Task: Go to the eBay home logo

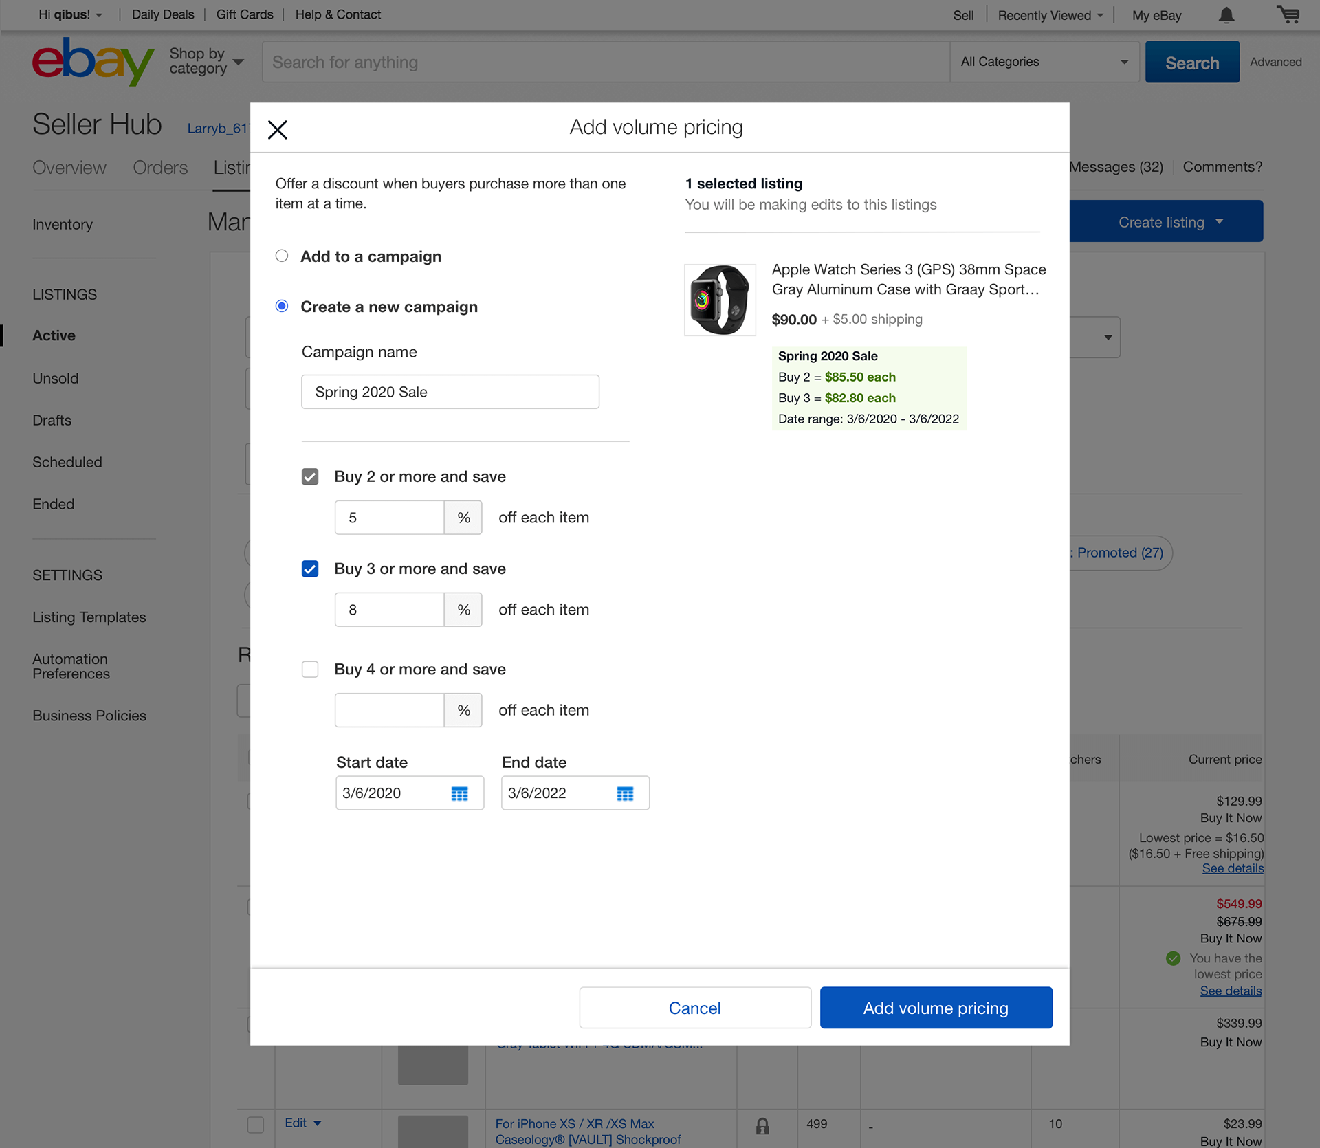Action: click(93, 62)
